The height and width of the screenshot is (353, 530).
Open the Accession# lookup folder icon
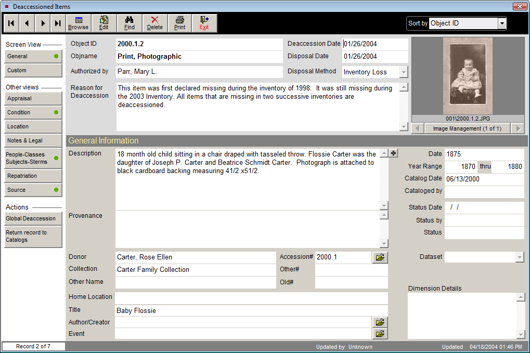coord(380,257)
